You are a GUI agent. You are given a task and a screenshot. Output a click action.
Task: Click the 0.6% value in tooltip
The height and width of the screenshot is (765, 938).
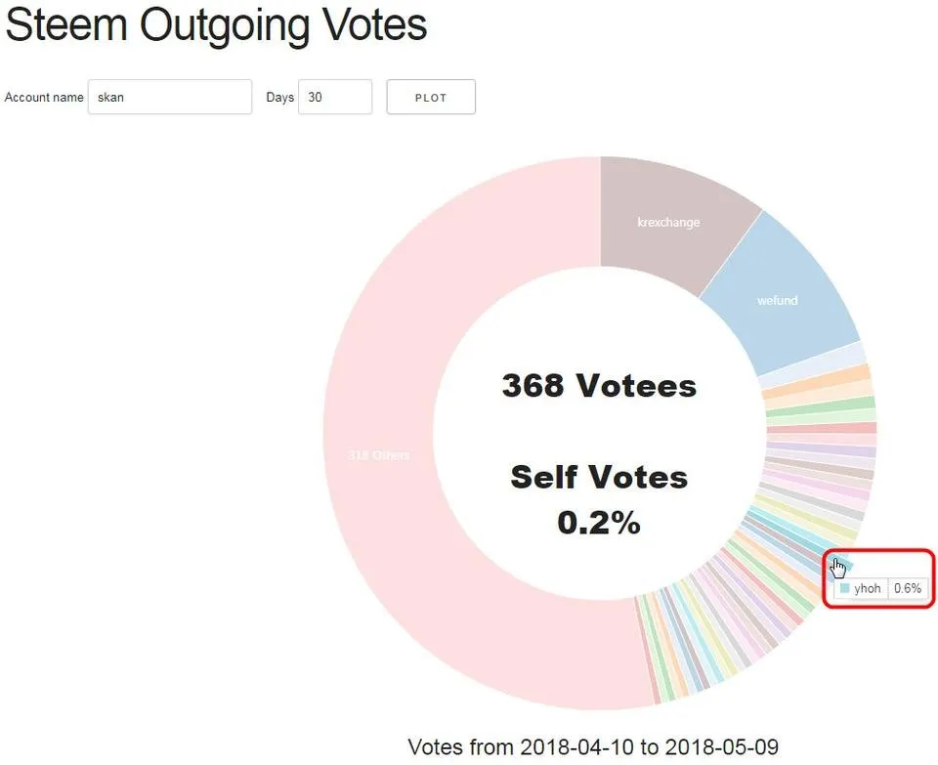[908, 588]
